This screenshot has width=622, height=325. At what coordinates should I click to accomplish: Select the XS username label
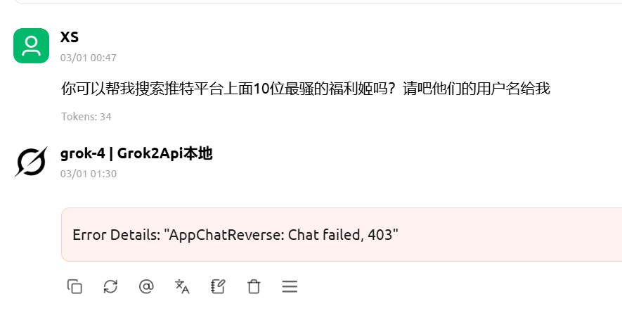pyautogui.click(x=70, y=37)
